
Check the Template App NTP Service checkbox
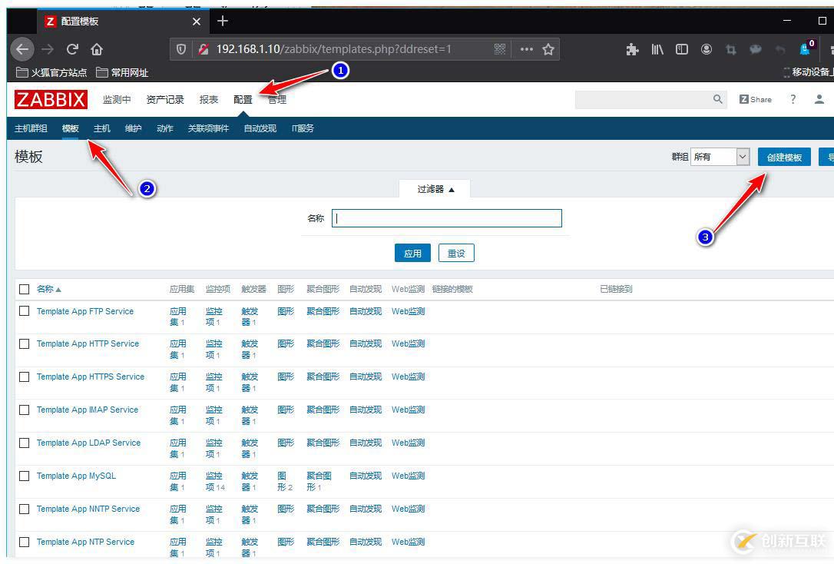click(x=24, y=542)
